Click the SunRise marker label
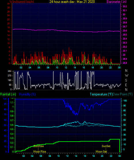Image resolution: width=134 pixels, height=160 pixels. pyautogui.click(x=39, y=146)
